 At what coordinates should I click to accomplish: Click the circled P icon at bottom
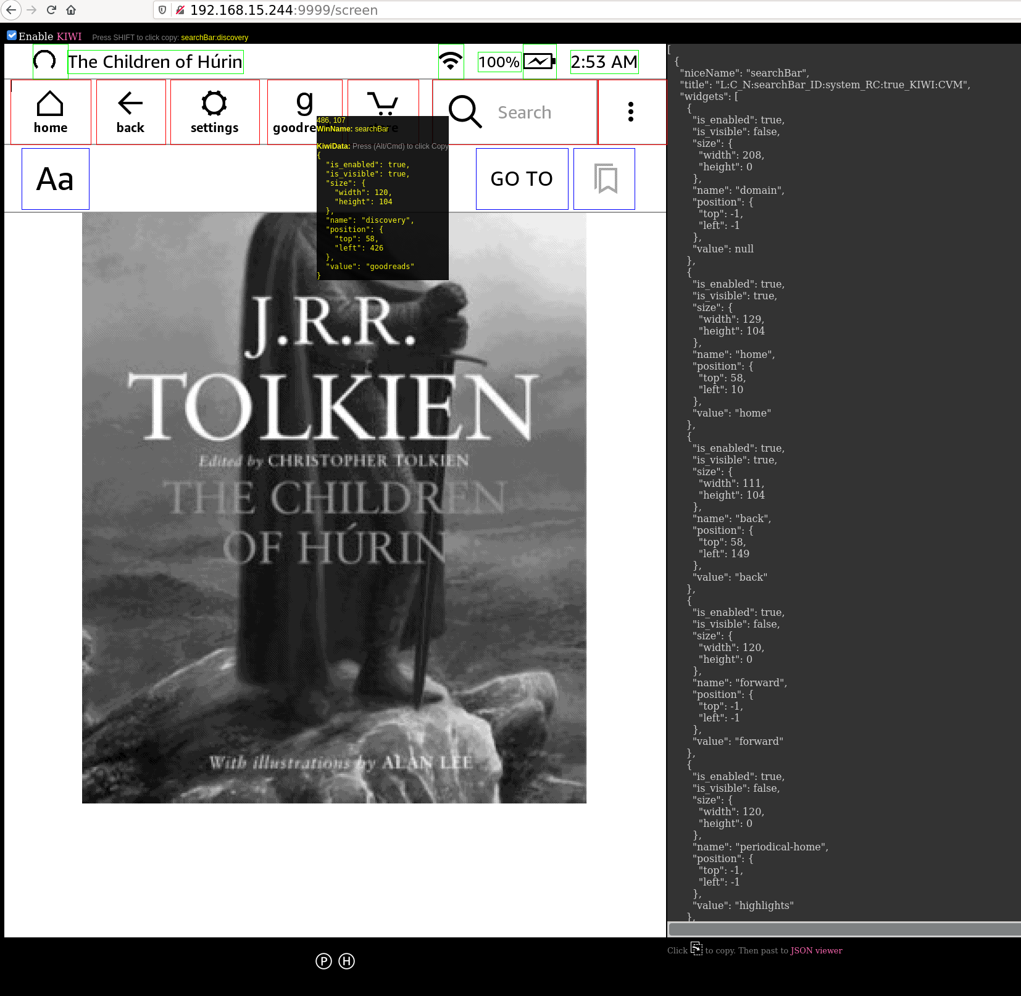tap(323, 961)
